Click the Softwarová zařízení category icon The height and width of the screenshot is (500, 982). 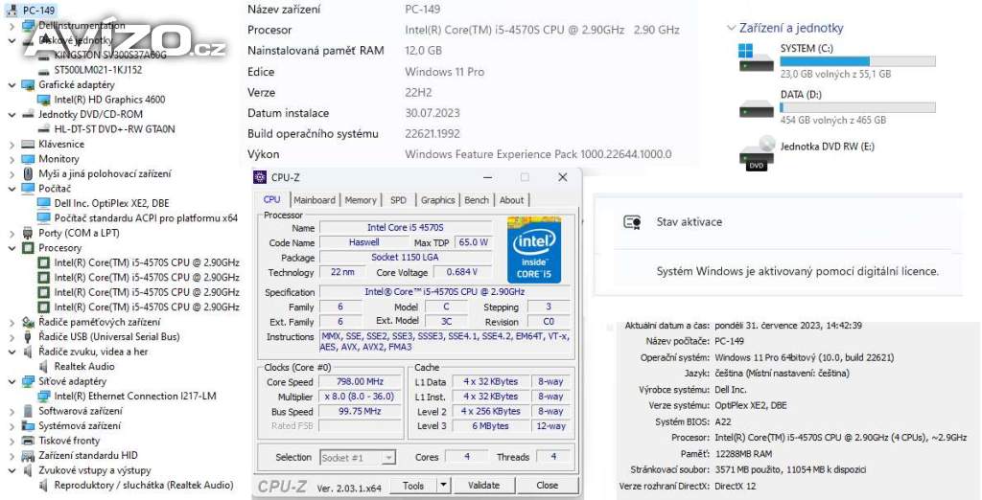pyautogui.click(x=28, y=411)
